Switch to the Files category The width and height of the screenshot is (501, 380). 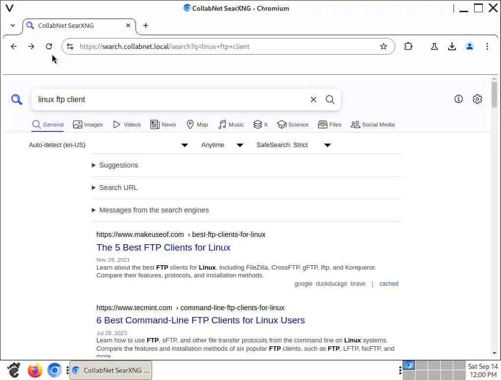(x=330, y=125)
